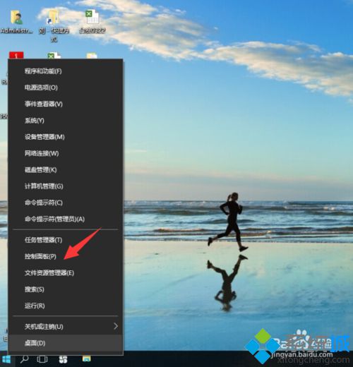Open Task View on the taskbar
353x367 pixels.
pos(42,359)
